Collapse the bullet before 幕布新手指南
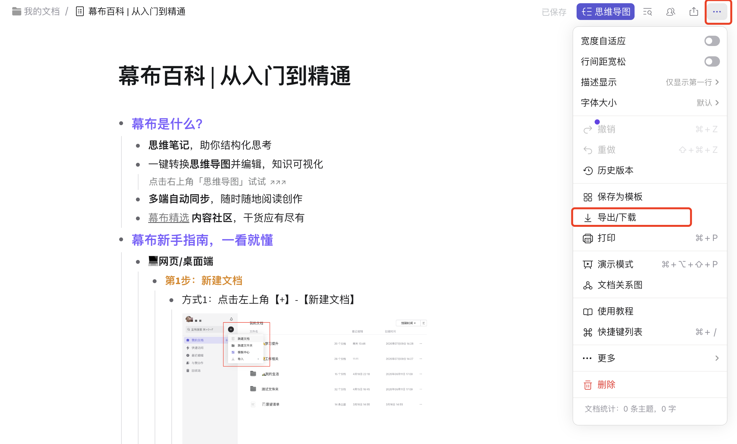The width and height of the screenshot is (737, 444). point(121,239)
